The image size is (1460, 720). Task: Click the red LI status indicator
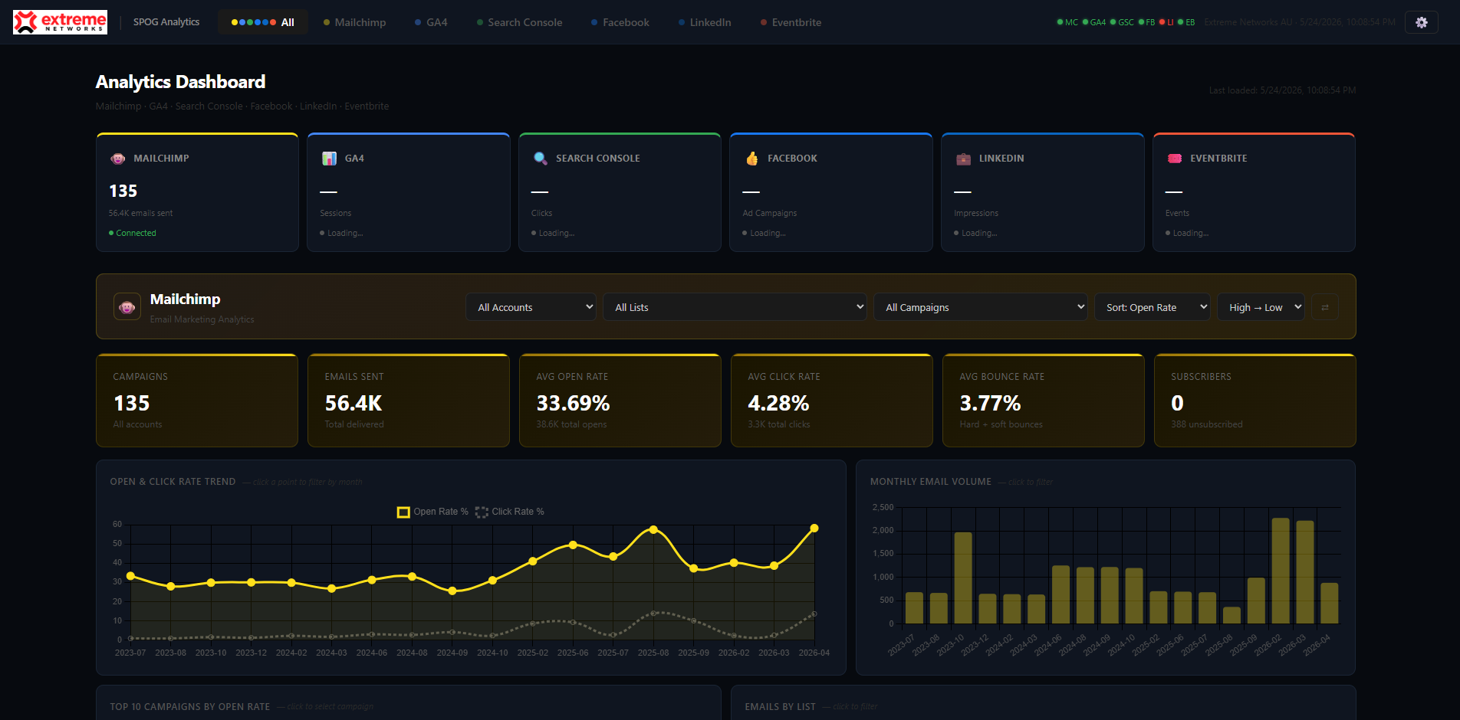click(x=1166, y=22)
